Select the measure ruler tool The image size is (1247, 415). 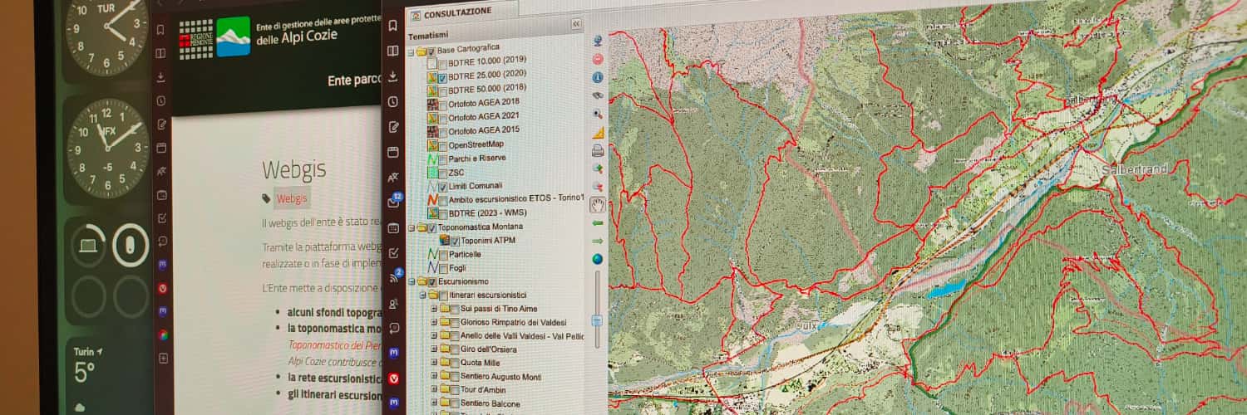597,132
